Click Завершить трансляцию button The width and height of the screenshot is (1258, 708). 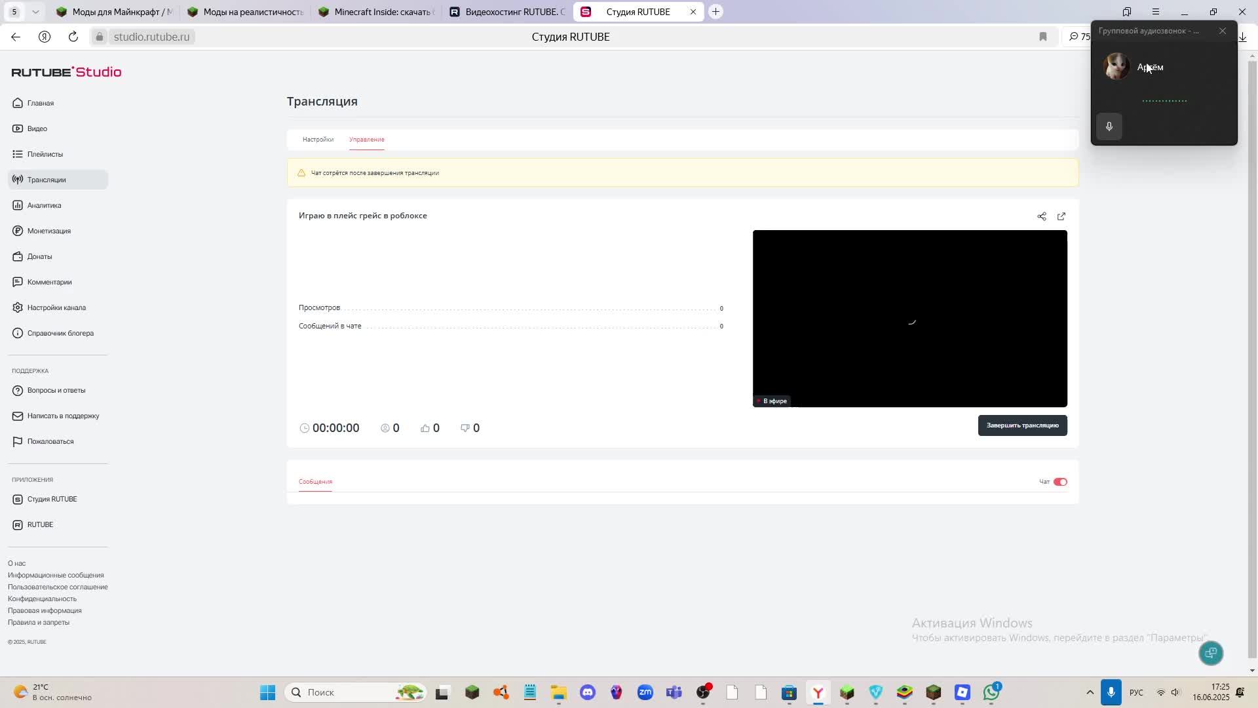(1022, 425)
